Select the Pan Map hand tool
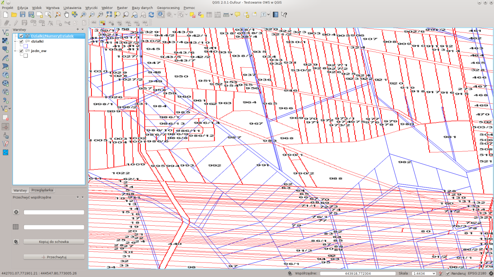 (66, 15)
